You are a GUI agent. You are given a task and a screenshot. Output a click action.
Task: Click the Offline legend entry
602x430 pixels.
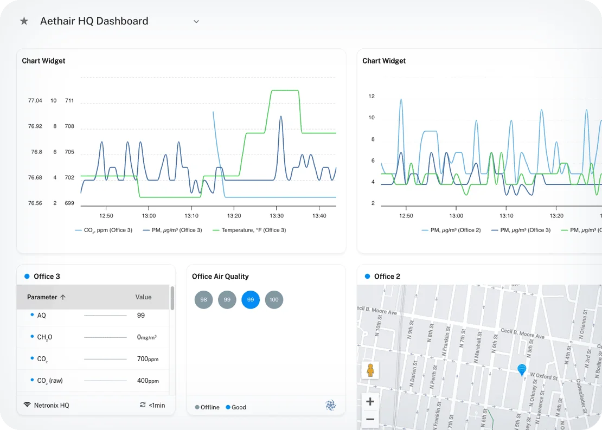207,407
